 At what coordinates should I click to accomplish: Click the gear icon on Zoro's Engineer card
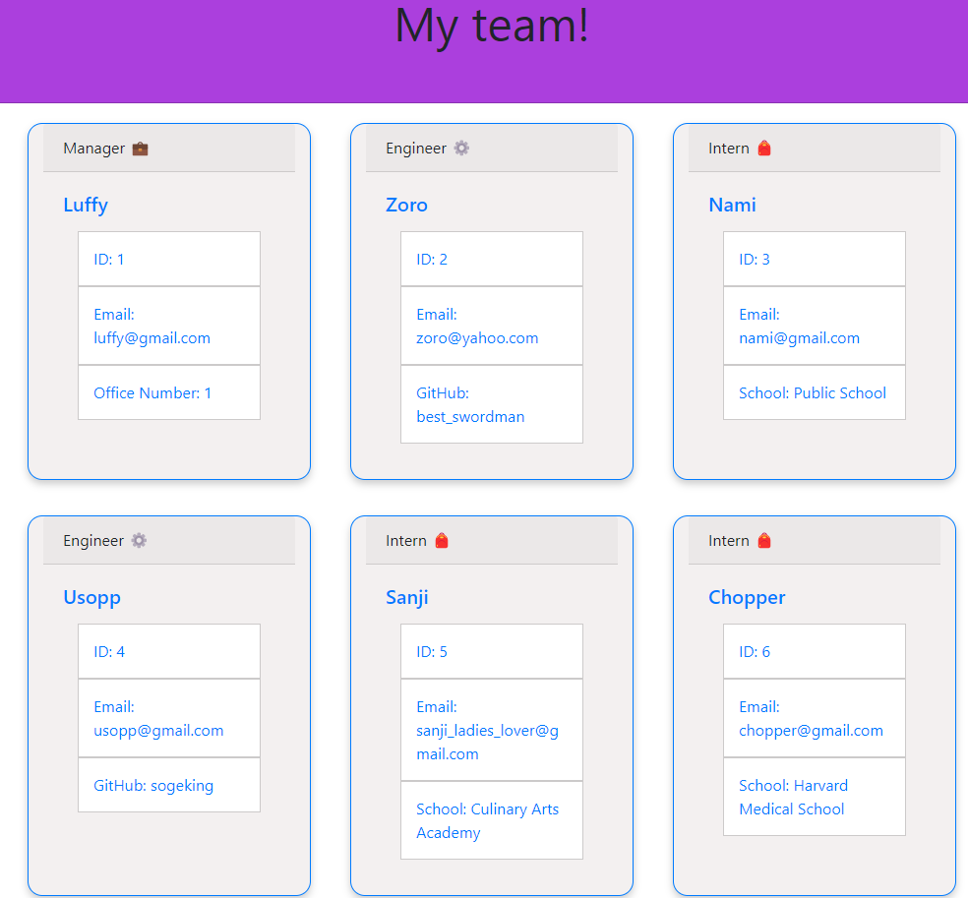coord(461,149)
